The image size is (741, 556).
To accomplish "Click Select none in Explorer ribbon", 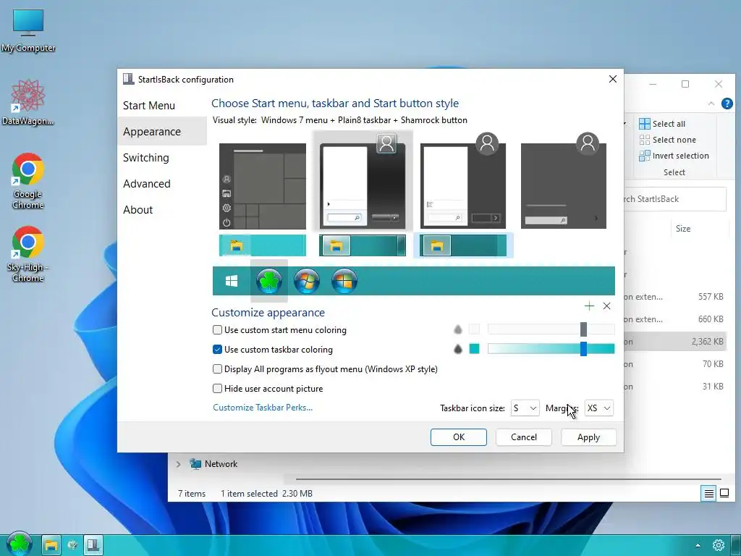I will click(x=667, y=140).
